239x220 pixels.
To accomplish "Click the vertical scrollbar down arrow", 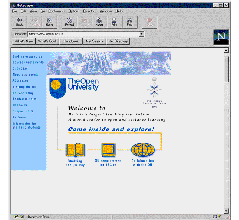I will 226,211.
